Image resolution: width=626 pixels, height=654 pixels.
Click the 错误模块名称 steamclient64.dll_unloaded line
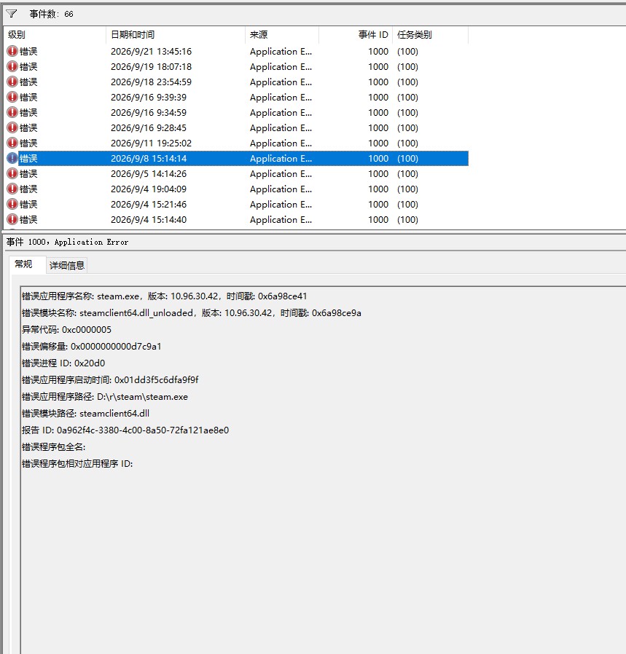pos(192,313)
